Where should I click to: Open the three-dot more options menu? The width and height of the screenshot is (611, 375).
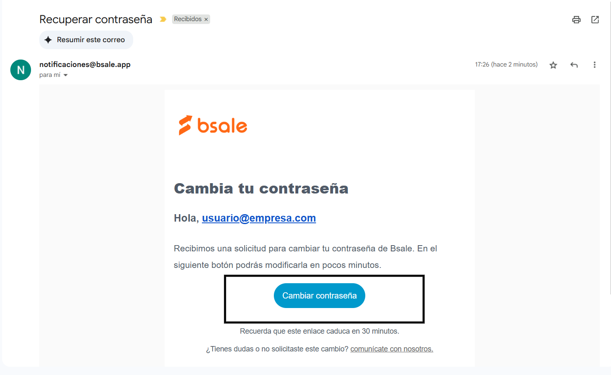(x=594, y=65)
